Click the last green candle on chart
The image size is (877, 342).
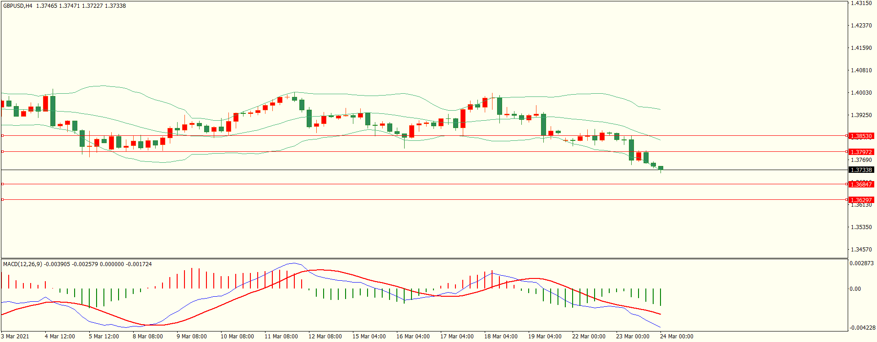pos(660,168)
